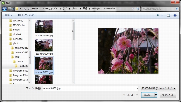Screen dimensions: 181x102
Task: Toggle the preview pane icon
Action: (x=168, y=15)
